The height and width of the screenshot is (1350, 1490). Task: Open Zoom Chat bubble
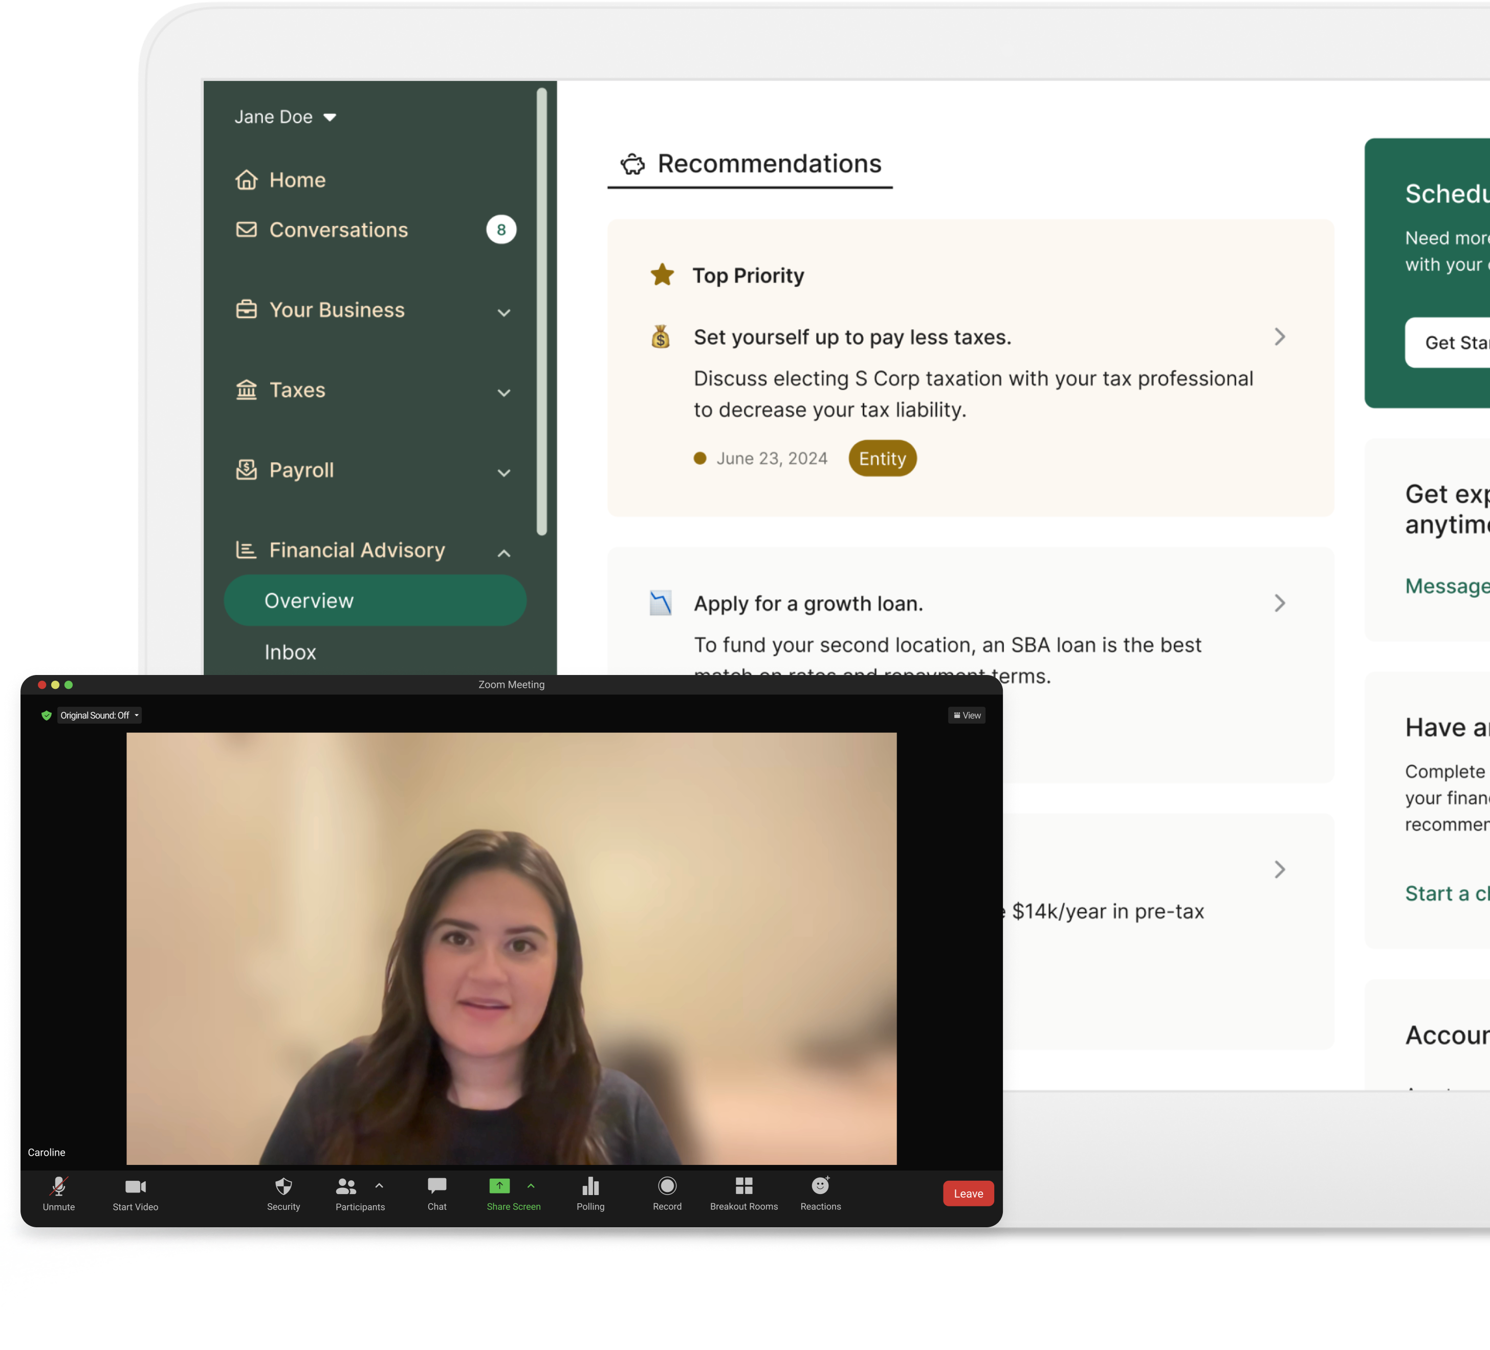[437, 1186]
